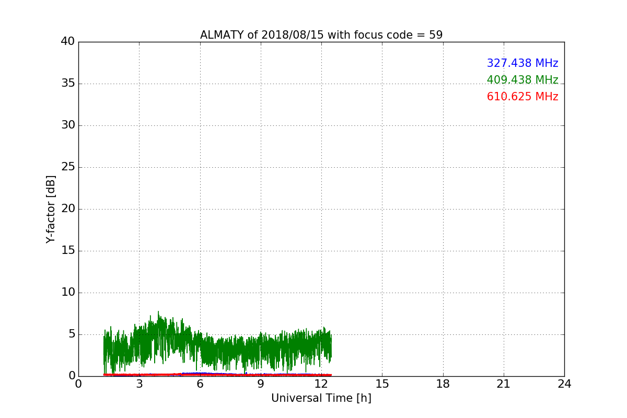Image resolution: width=627 pixels, height=418 pixels.
Task: Click the y-axis tick label 10
Action: pos(68,293)
